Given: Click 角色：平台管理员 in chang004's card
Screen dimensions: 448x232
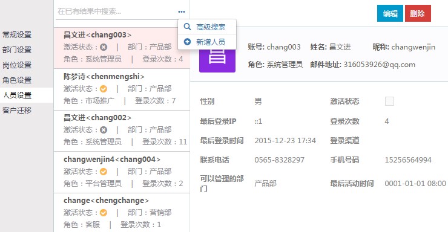Looking at the screenshot, I should [x=93, y=184].
